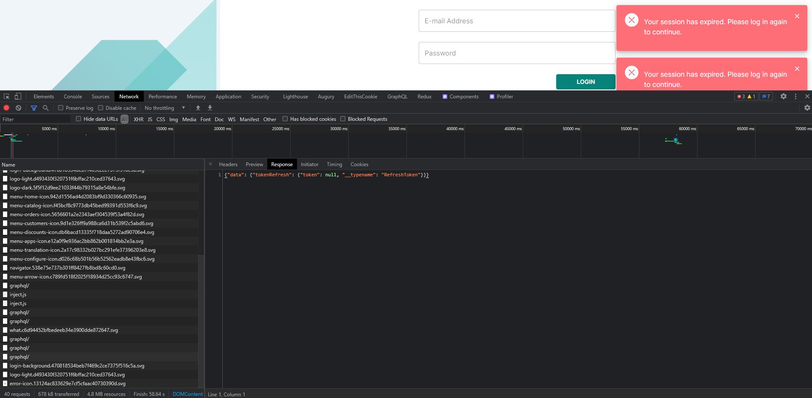
Task: Dismiss the second session expired notification
Action: [x=797, y=69]
